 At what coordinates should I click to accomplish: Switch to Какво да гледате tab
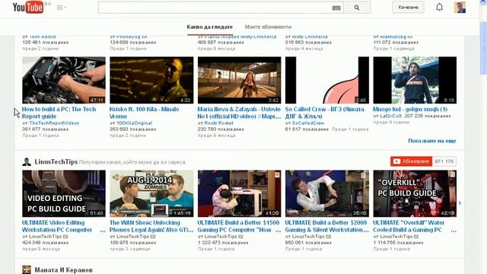click(x=210, y=27)
